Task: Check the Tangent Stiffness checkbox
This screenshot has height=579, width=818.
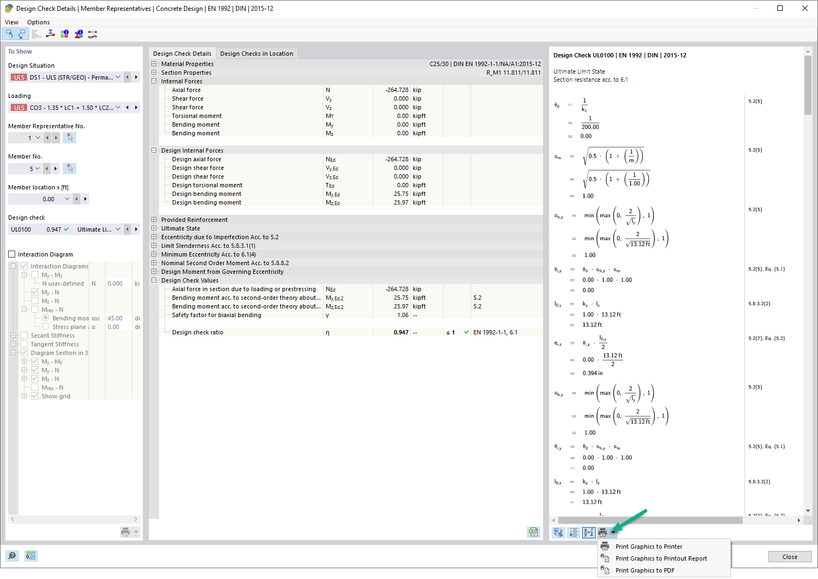Action: coord(24,344)
